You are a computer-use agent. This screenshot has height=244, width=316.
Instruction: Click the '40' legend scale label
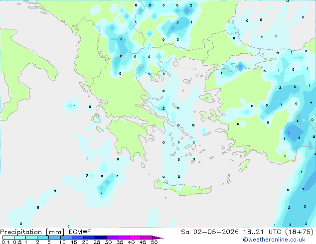click(x=131, y=242)
